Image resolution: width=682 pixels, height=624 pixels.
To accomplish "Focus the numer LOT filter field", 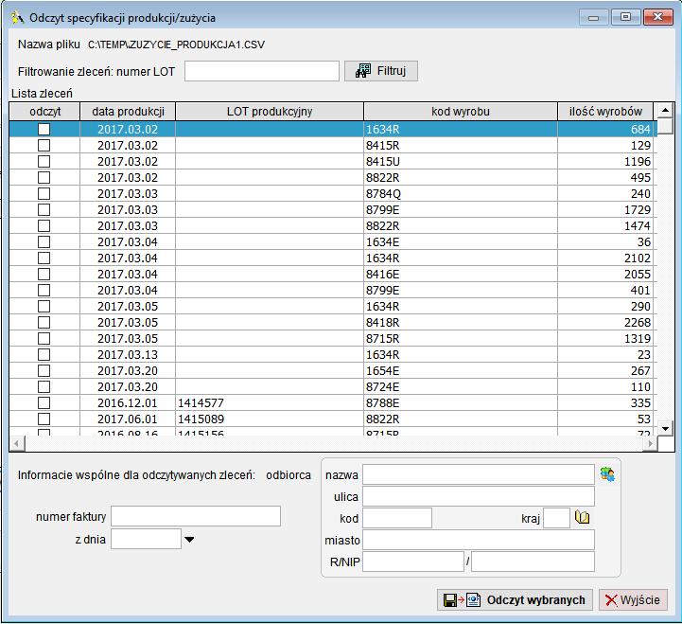I will point(262,71).
